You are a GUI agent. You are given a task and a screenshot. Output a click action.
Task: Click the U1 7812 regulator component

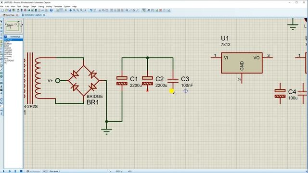click(x=242, y=63)
